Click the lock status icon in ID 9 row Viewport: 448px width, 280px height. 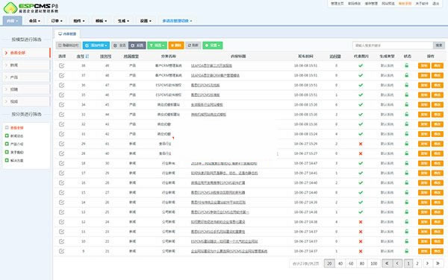(407, 251)
